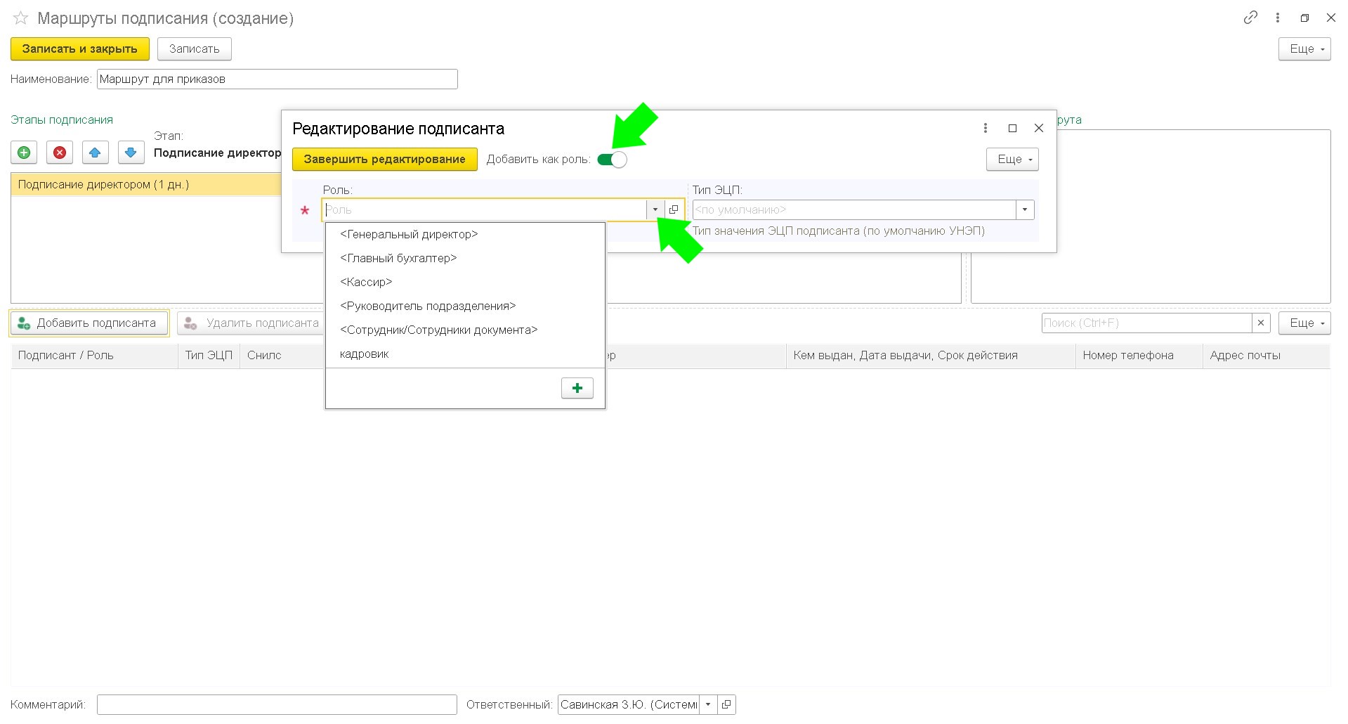This screenshot has height=724, width=1348.
Task: Click the favorite star icon
Action: click(20, 18)
